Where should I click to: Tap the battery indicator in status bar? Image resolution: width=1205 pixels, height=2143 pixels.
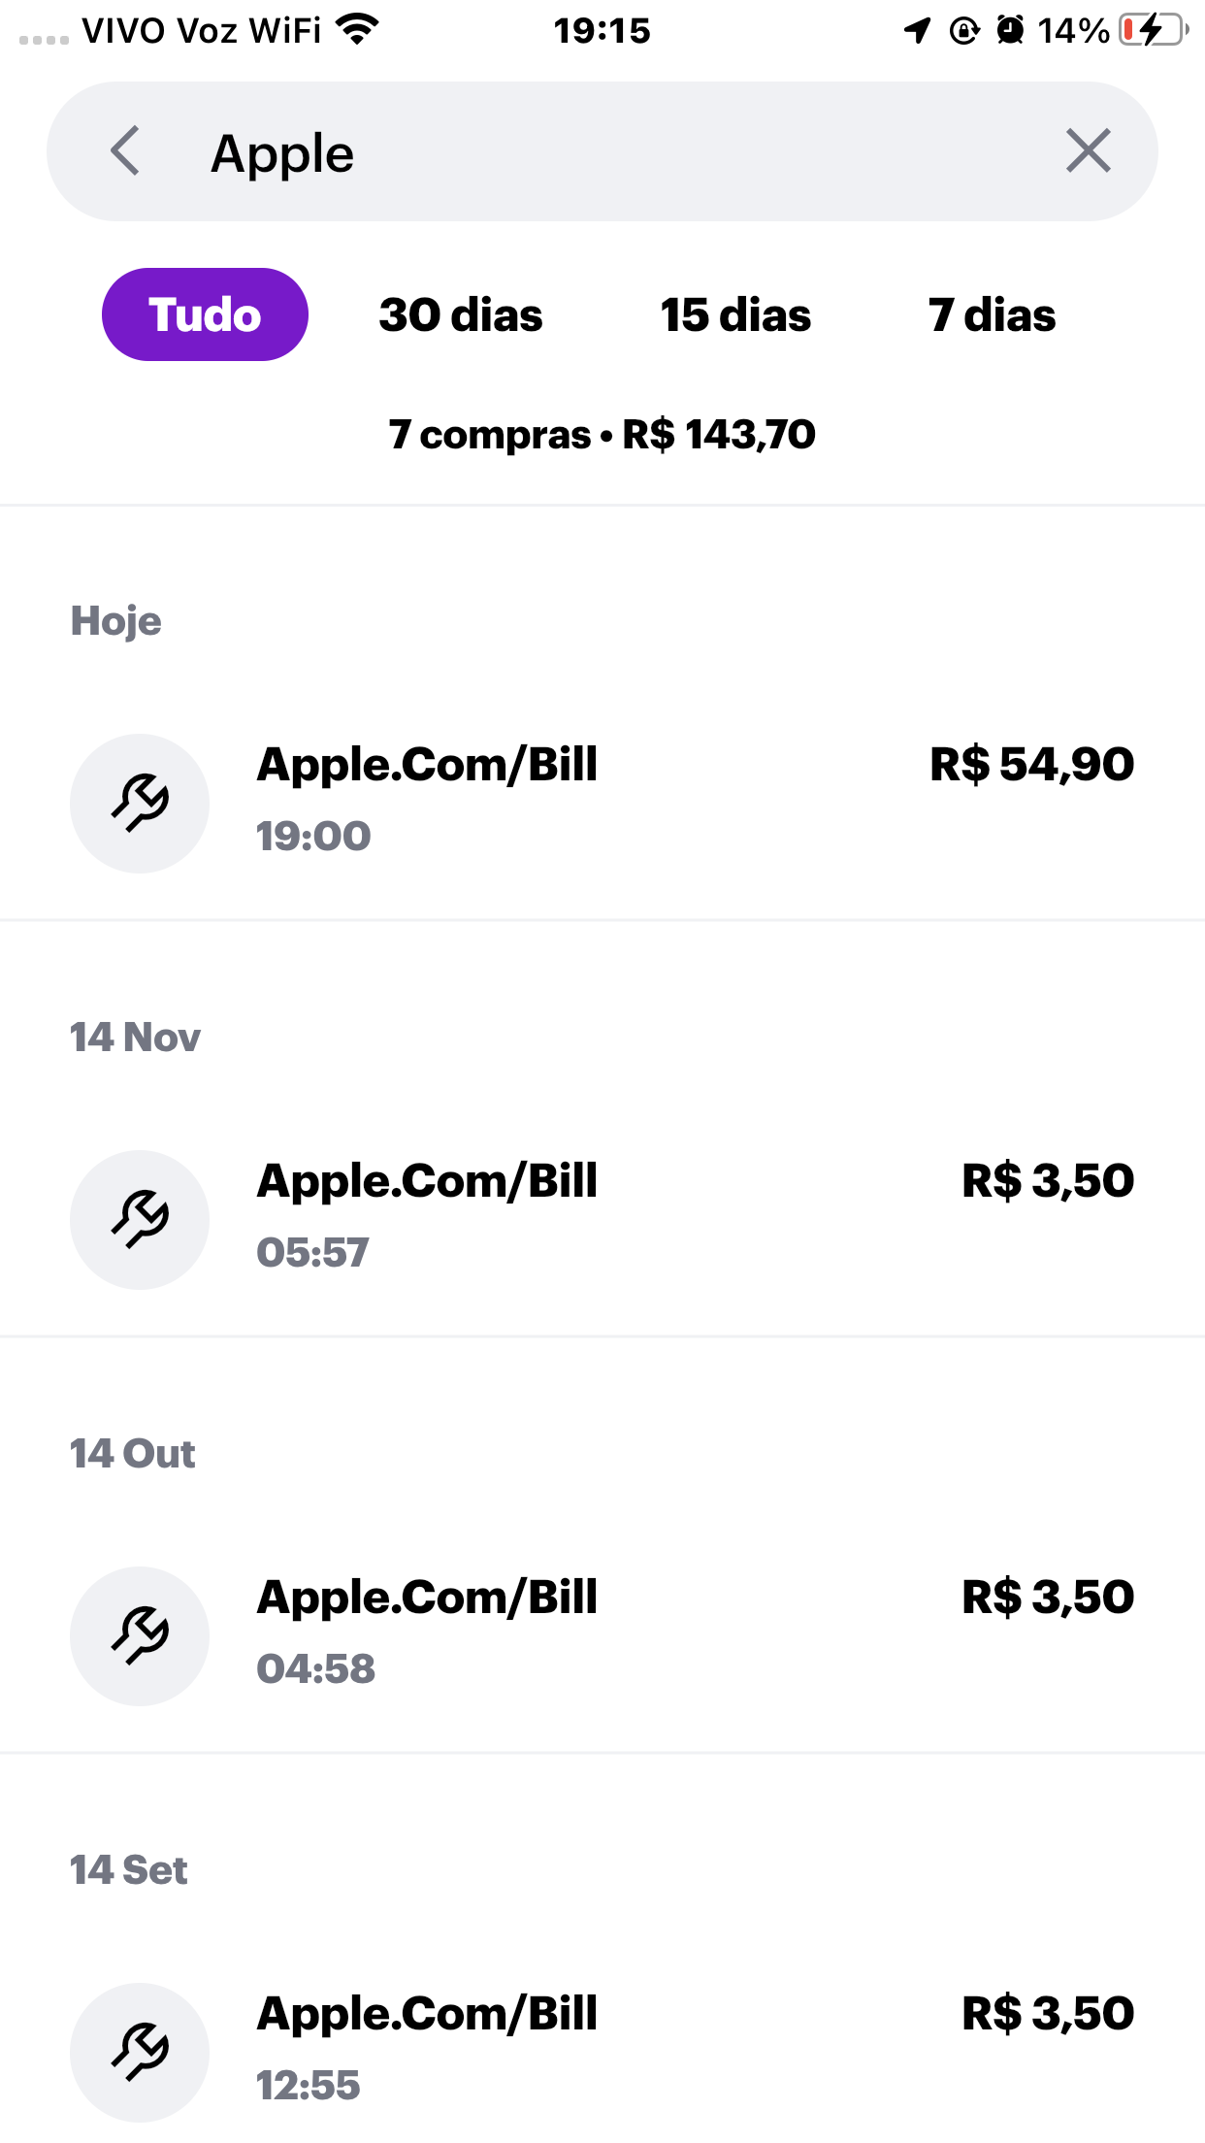tap(1153, 30)
